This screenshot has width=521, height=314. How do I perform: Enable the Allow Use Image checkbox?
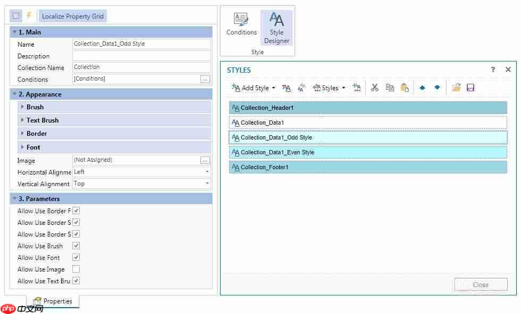point(75,269)
